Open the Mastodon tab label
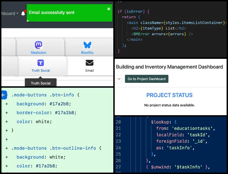Viewport: 228px width, 174px height. (39, 53)
